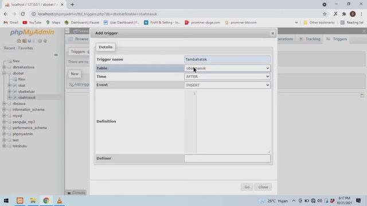Click the Definer input field
Screen dimensions: 367x206
coord(227,159)
